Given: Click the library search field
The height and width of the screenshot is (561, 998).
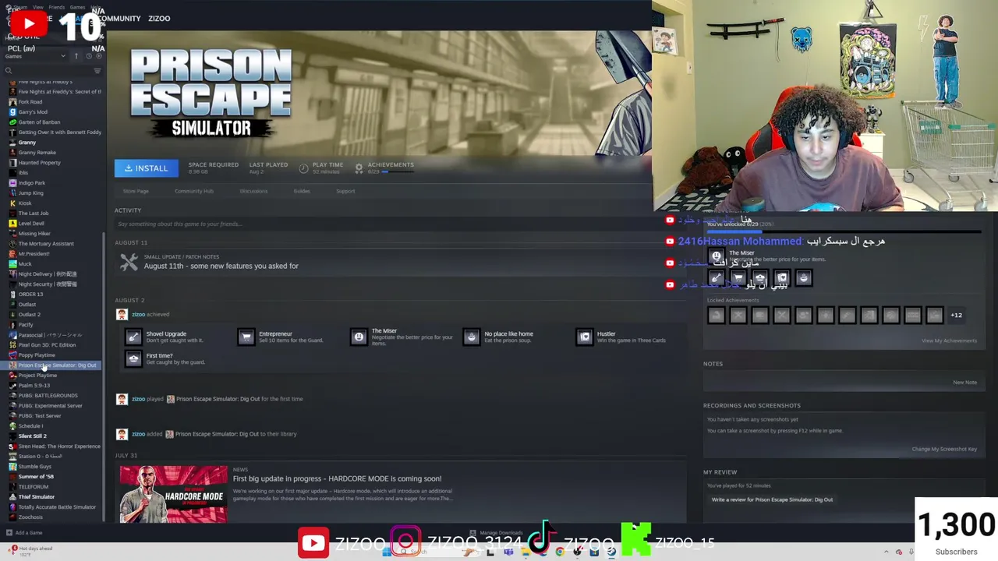Looking at the screenshot, I should pyautogui.click(x=51, y=71).
